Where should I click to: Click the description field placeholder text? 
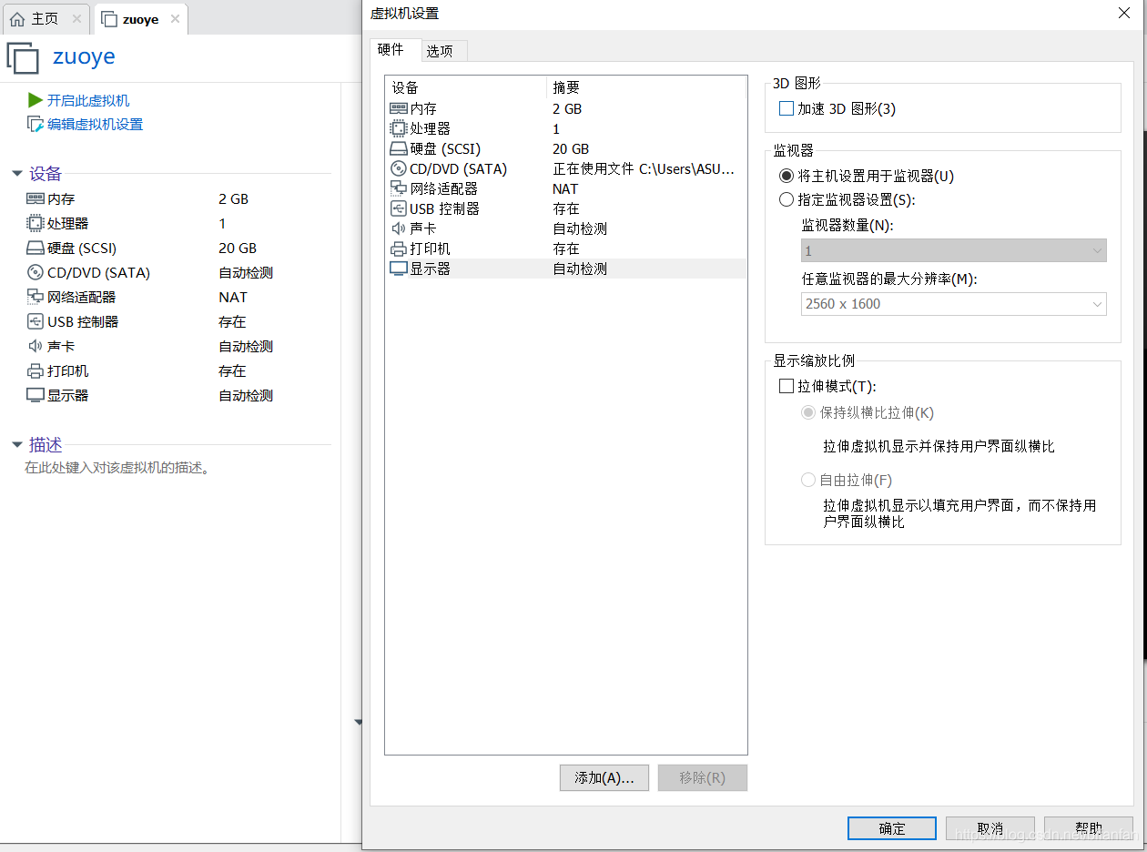coord(117,468)
